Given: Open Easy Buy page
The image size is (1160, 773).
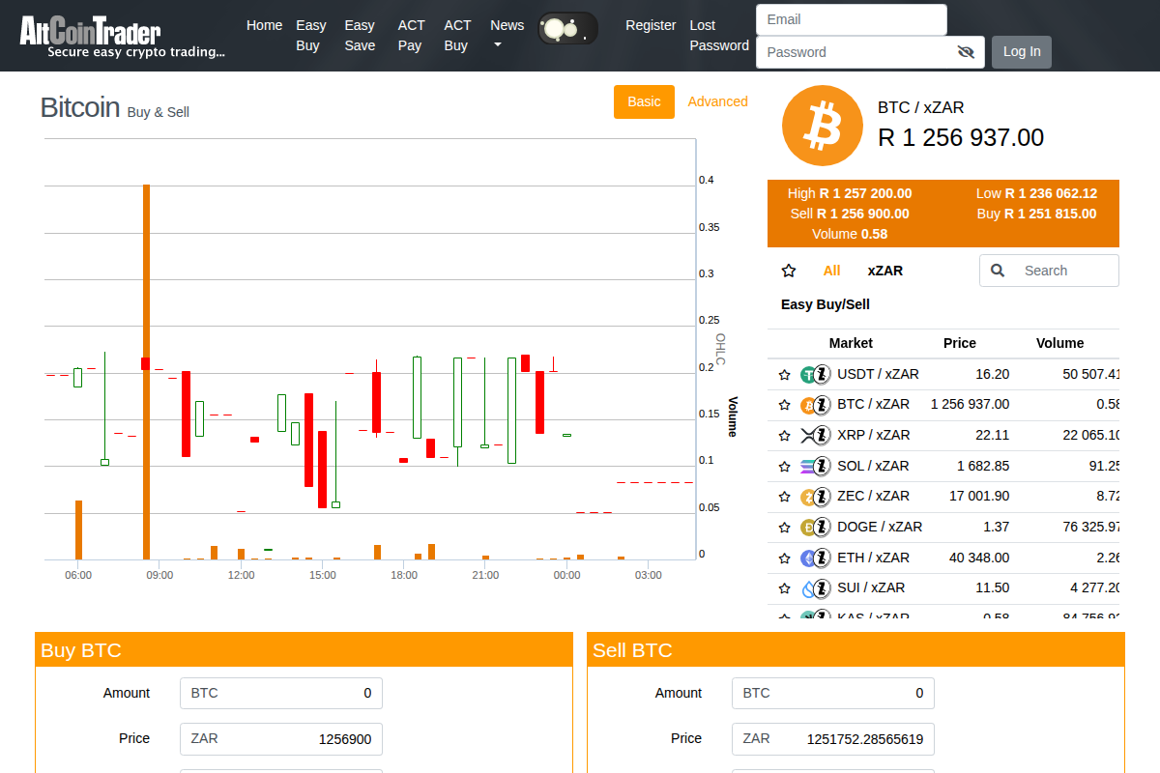Looking at the screenshot, I should pyautogui.click(x=311, y=36).
